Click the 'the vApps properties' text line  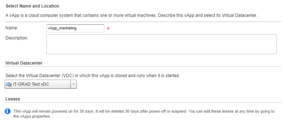[32, 116]
